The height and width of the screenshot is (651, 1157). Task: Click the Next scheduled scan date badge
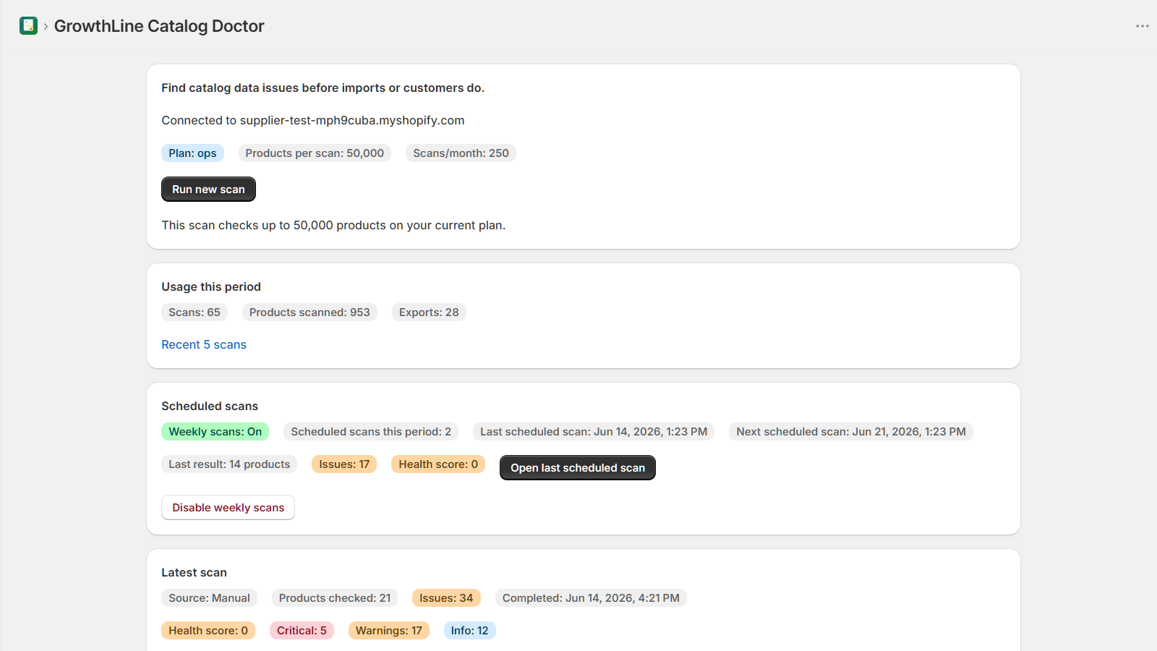pos(851,432)
